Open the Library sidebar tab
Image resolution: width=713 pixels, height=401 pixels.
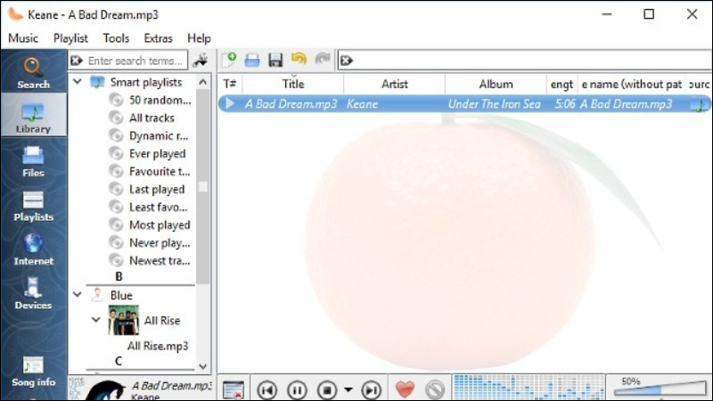pyautogui.click(x=33, y=116)
